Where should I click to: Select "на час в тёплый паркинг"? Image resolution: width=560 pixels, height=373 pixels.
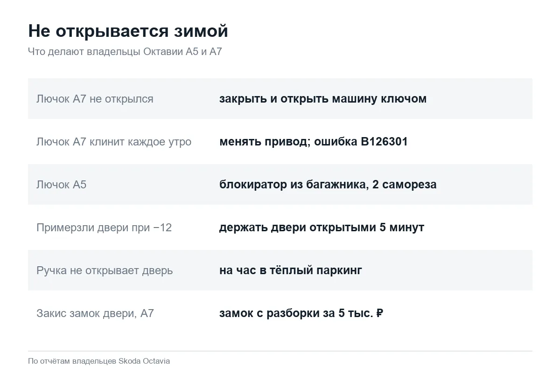(x=291, y=270)
